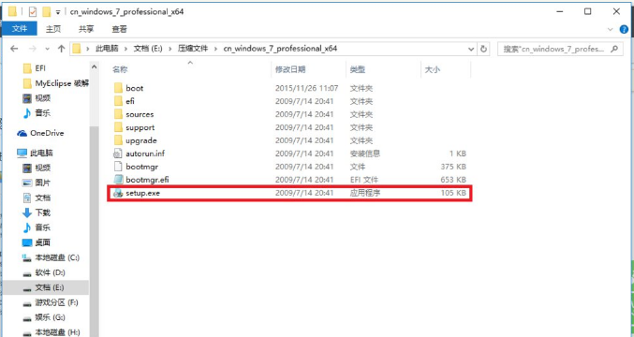
Task: Click 压缩文件 in the address breadcrumb
Action: [x=193, y=49]
